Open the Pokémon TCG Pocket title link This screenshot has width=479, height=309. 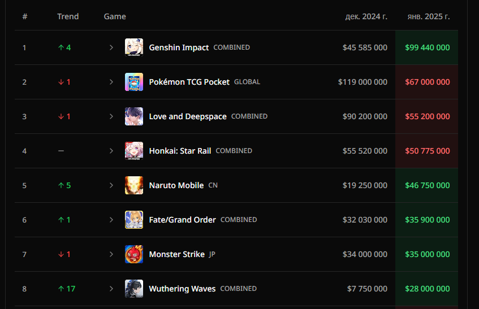(189, 82)
